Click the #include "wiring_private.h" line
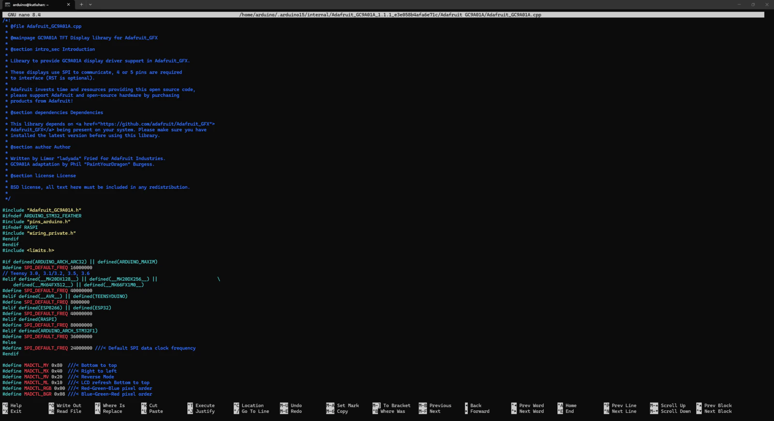The image size is (774, 421). (39, 233)
